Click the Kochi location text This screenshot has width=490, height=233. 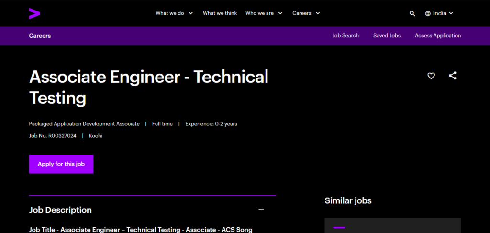click(x=96, y=136)
